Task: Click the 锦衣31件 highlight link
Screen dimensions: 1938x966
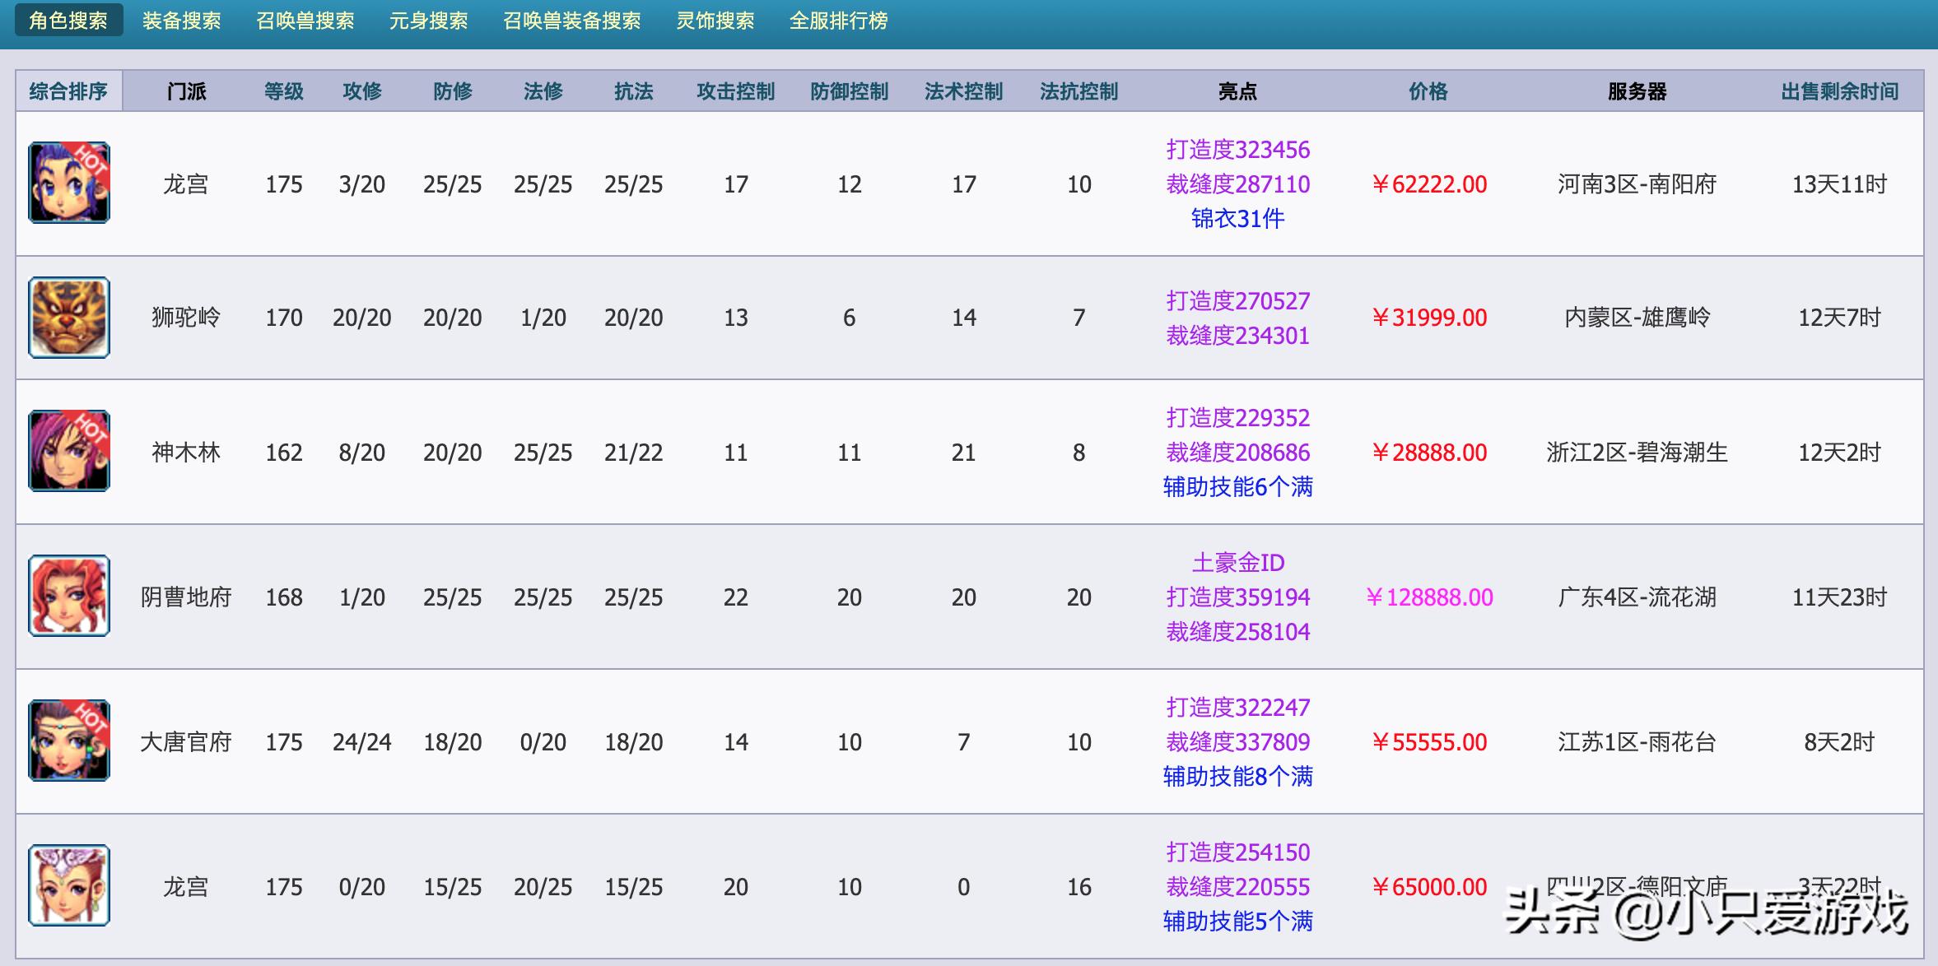Action: pos(1237,219)
